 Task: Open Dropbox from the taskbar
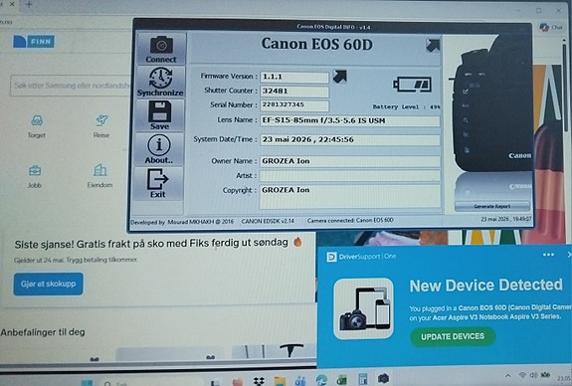(x=259, y=381)
